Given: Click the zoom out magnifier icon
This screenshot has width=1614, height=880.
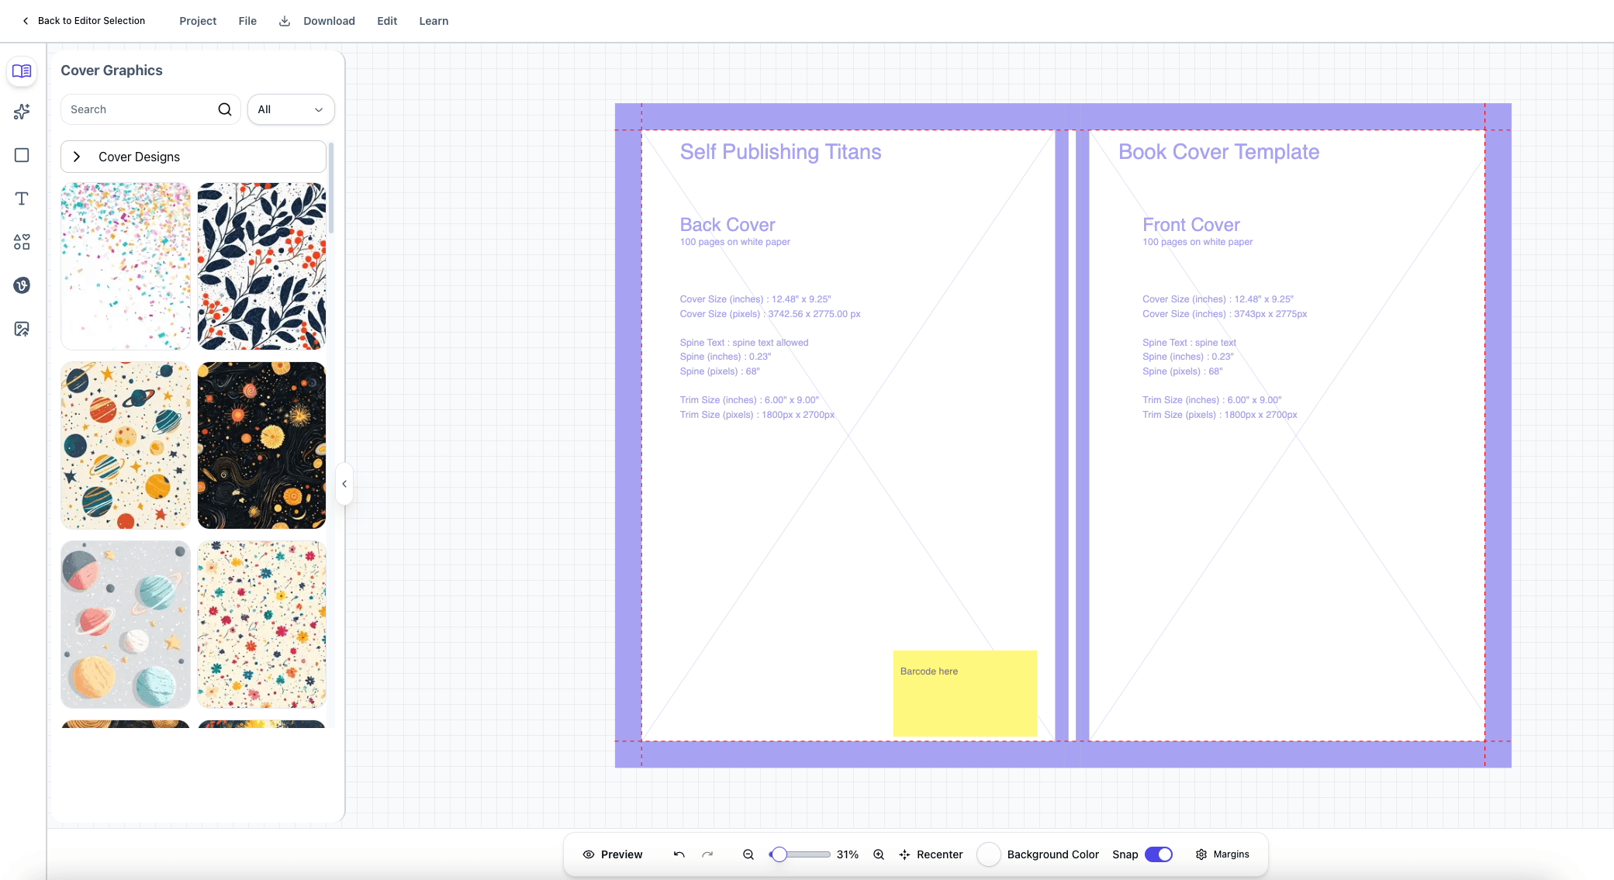Looking at the screenshot, I should click(x=748, y=854).
